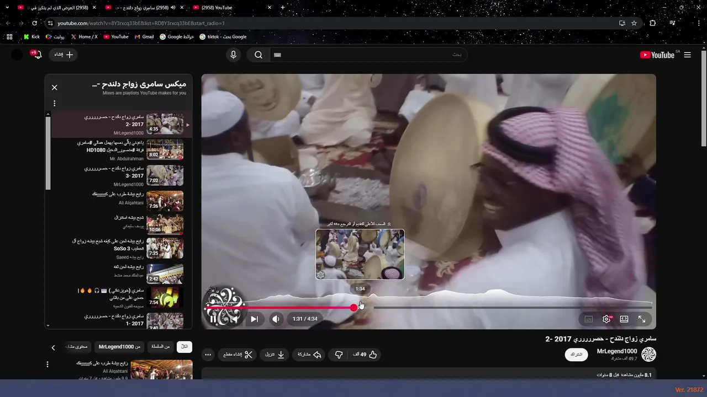
Task: Open browser extensions puzzle icon
Action: 653,23
